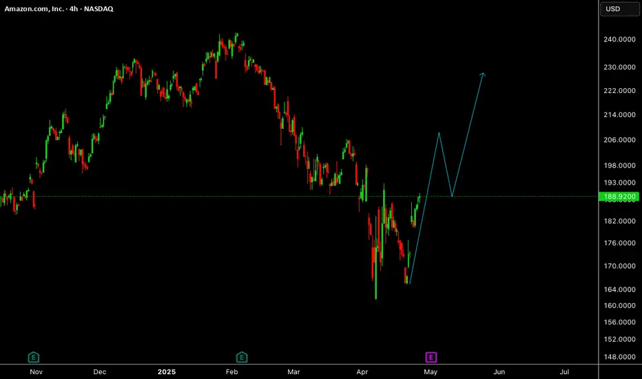Click the Dec label on time axis
The image size is (642, 379).
point(99,372)
